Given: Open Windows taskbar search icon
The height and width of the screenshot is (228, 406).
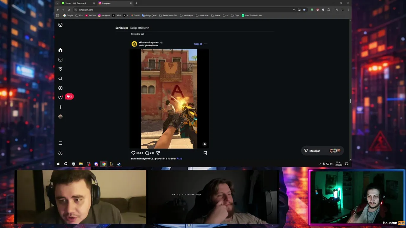Looking at the screenshot, I should (x=65, y=164).
